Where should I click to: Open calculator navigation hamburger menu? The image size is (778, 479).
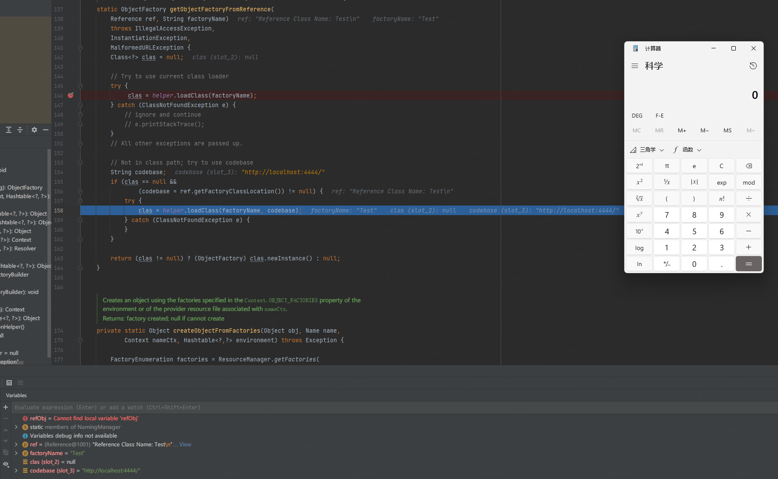635,66
